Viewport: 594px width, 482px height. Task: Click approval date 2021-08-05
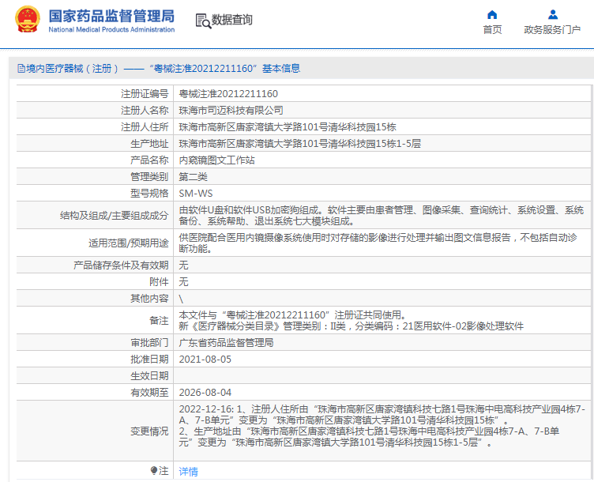[205, 360]
